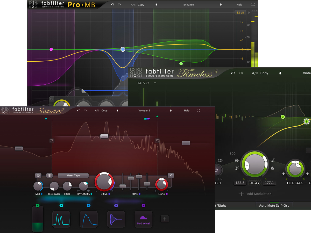Click the tape reel icon right of Delay

[x=272, y=168]
